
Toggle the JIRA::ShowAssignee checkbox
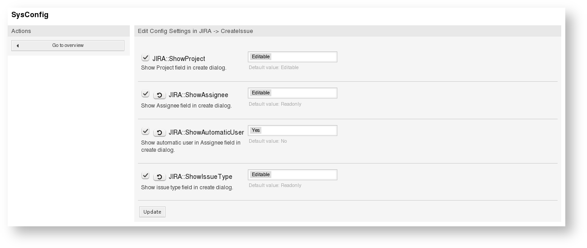click(x=145, y=94)
